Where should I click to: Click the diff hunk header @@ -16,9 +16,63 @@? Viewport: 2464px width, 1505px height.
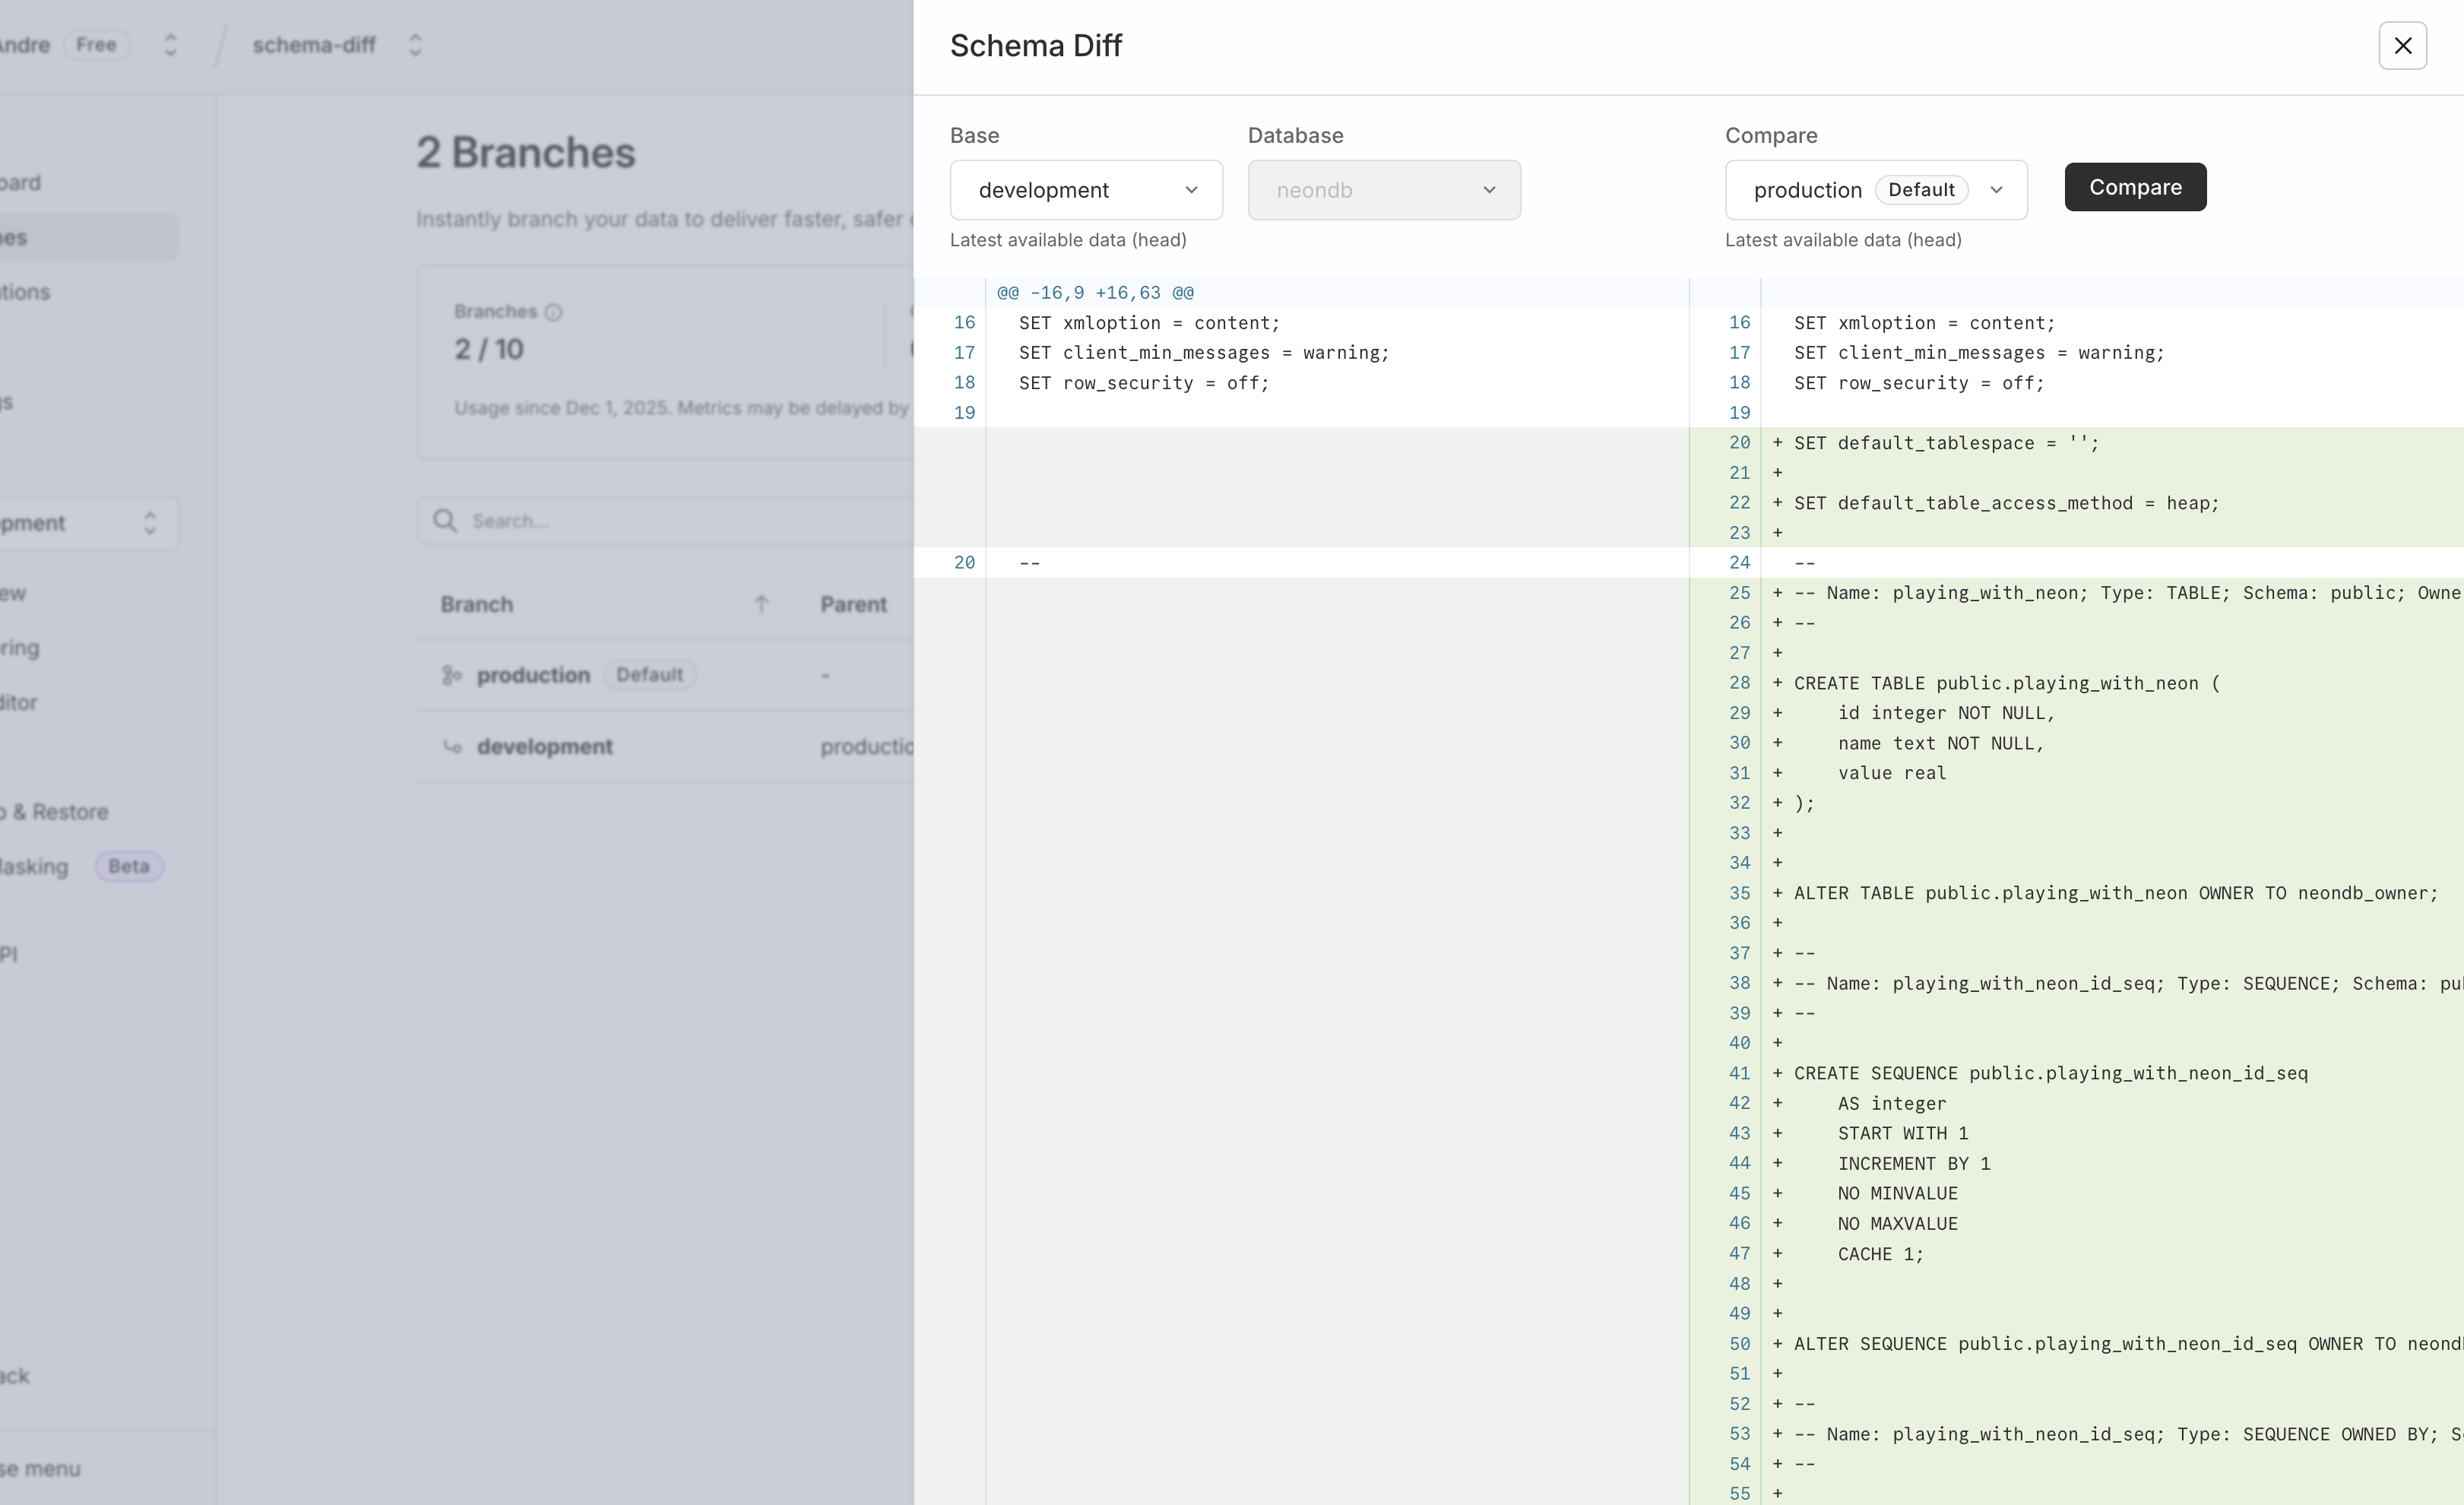pyautogui.click(x=1095, y=292)
